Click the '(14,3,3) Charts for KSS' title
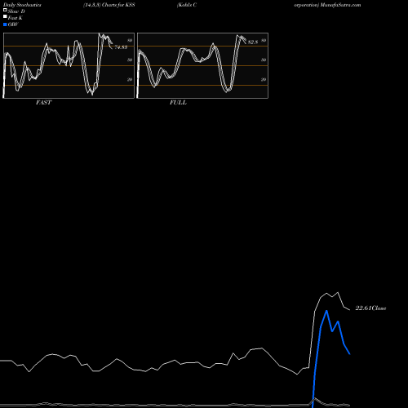Screen dimensions: 408x408 109,5
